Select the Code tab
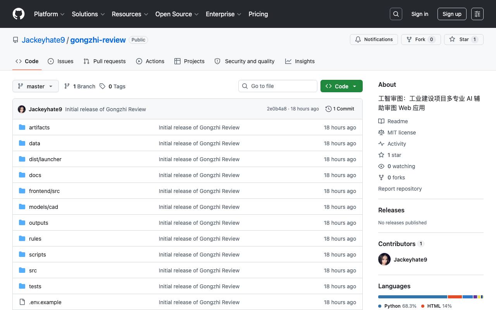Viewport: 496px width, 310px height. tap(27, 61)
